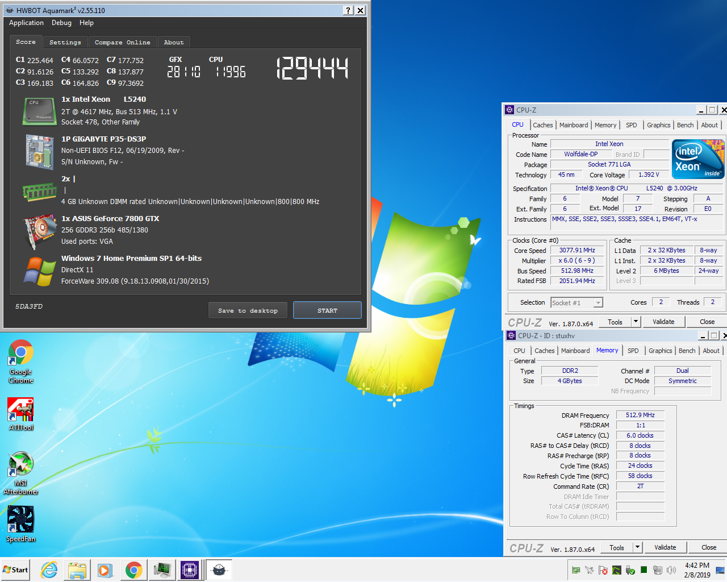Open Tools dropdown arrow in upper CPU-Z
This screenshot has width=727, height=582.
(x=636, y=322)
